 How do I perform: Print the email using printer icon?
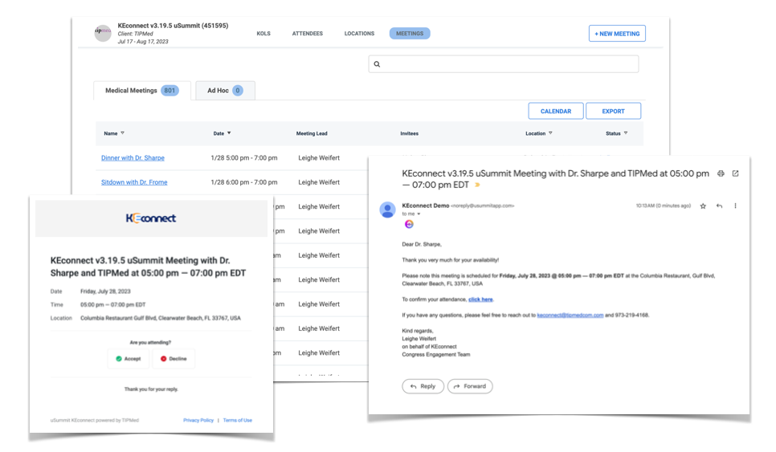pos(721,173)
